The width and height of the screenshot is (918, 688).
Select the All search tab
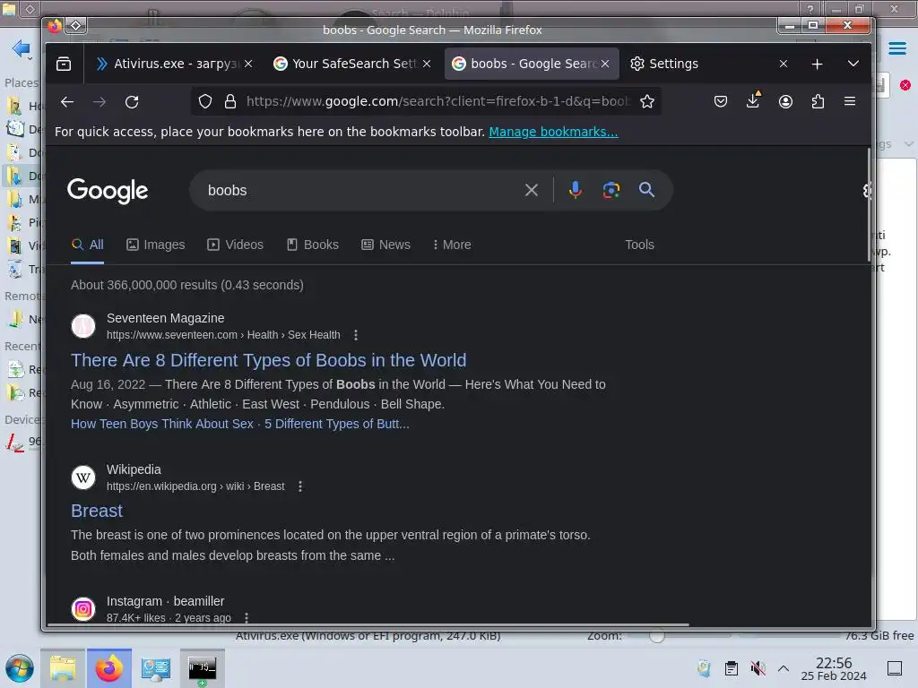pos(87,245)
